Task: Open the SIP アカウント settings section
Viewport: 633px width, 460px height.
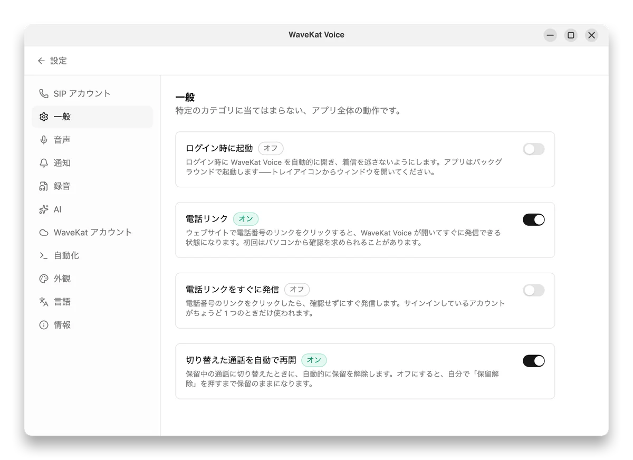Action: click(x=92, y=93)
